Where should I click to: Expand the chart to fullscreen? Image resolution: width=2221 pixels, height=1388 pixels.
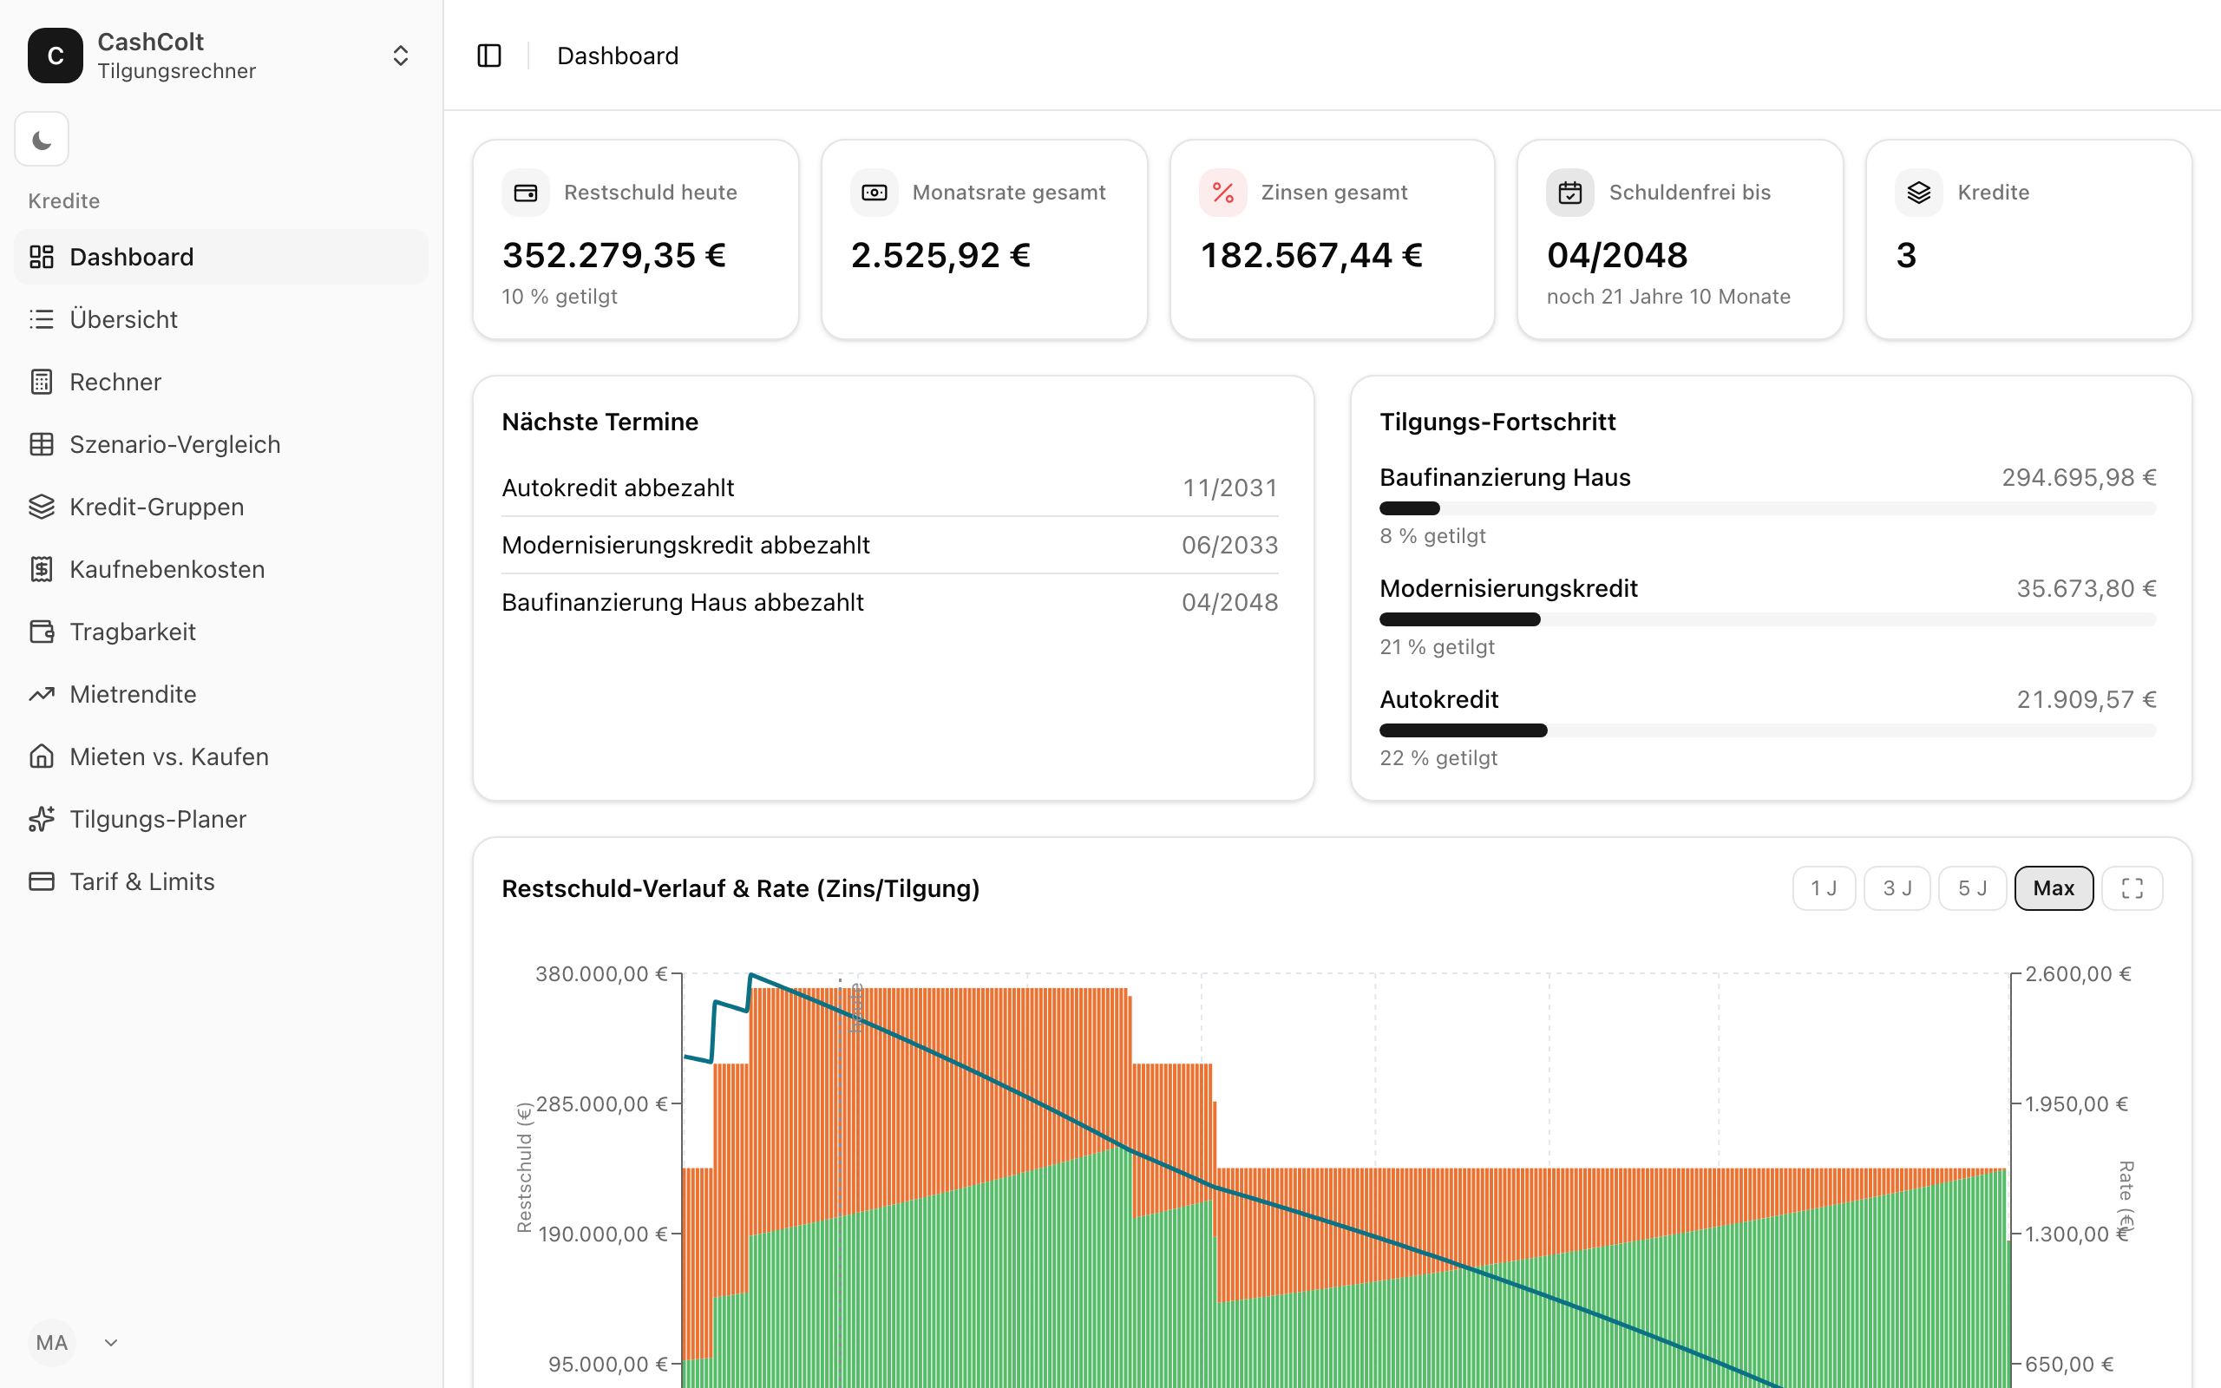point(2132,887)
